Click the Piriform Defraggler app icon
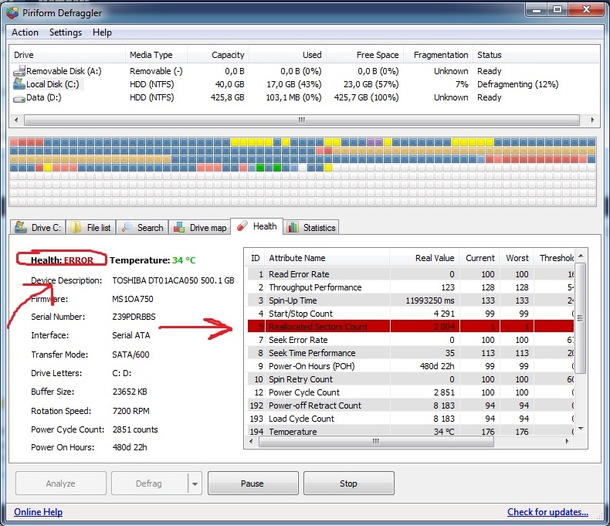Image resolution: width=610 pixels, height=526 pixels. point(12,13)
